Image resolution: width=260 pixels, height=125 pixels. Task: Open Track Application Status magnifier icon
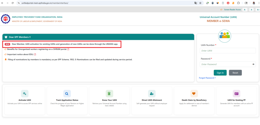67,94
